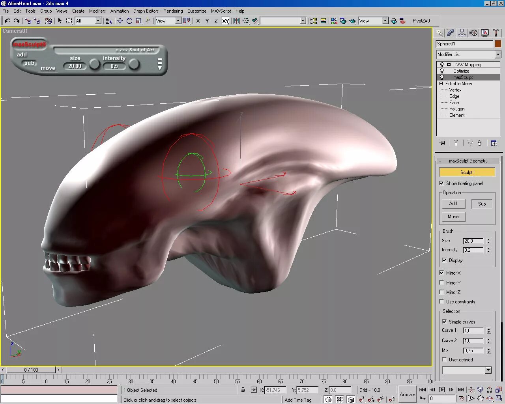Select the Rotate tool in the toolbar
Viewport: 505px width, 404px height.
point(129,21)
